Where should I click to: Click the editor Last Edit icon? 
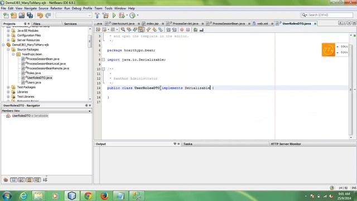click(98, 30)
